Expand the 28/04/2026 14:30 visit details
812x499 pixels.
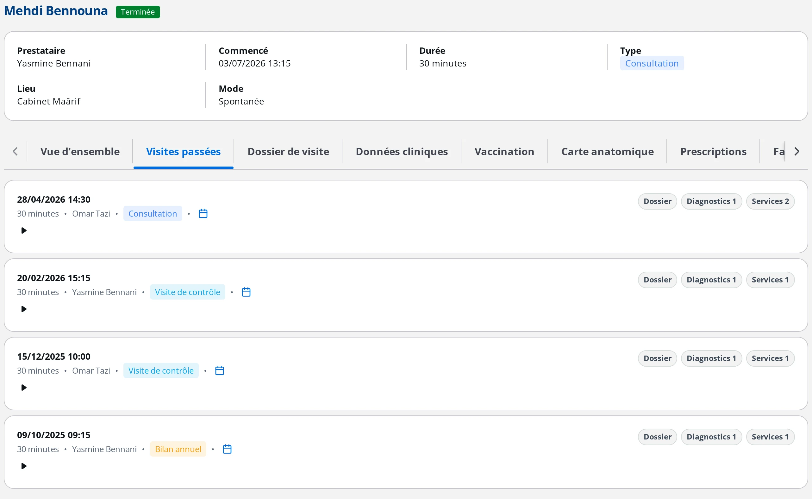[24, 231]
